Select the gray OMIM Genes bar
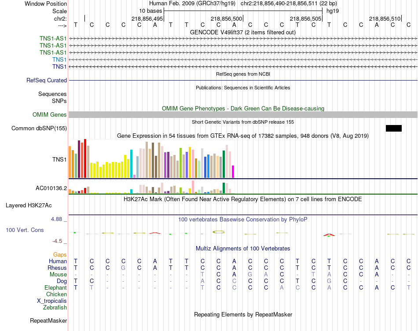This screenshot has height=331, width=418. click(243, 115)
